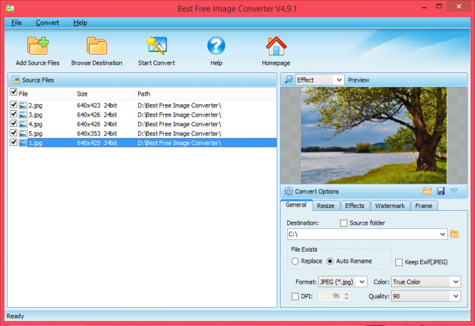The width and height of the screenshot is (475, 326).
Task: Click the Add Source Files icon
Action: (x=37, y=46)
